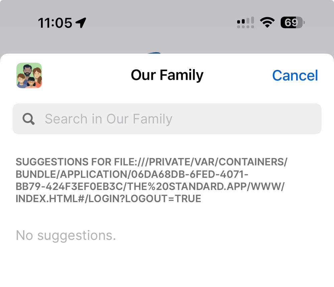The image size is (334, 287).
Task: Click the SUGGESTIONS FOR FILE header line
Action: coord(151,162)
